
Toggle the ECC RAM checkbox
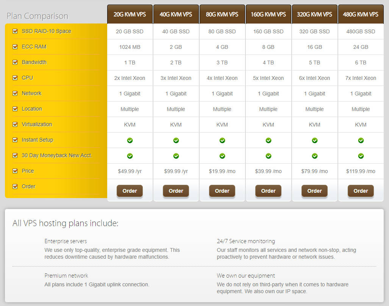[15, 47]
